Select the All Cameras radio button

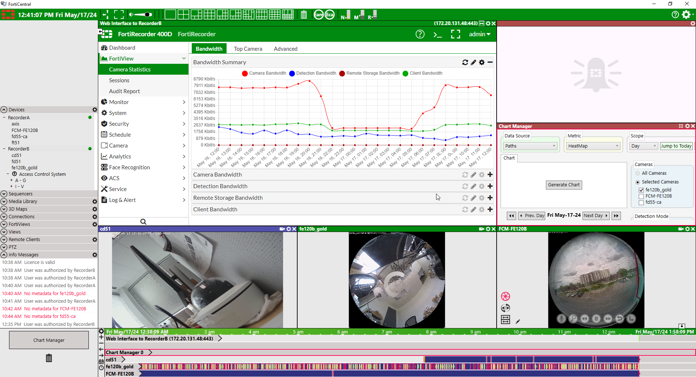638,173
